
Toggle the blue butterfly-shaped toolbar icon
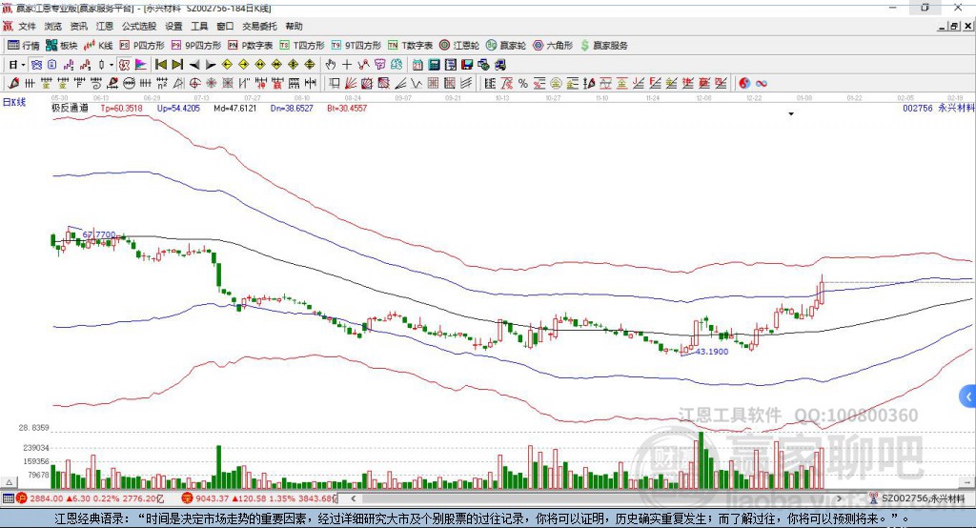(x=36, y=65)
